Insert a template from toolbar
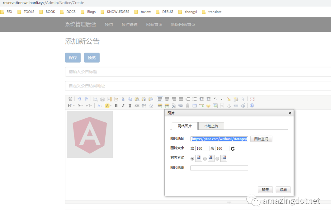The image size is (331, 216). coord(109,99)
